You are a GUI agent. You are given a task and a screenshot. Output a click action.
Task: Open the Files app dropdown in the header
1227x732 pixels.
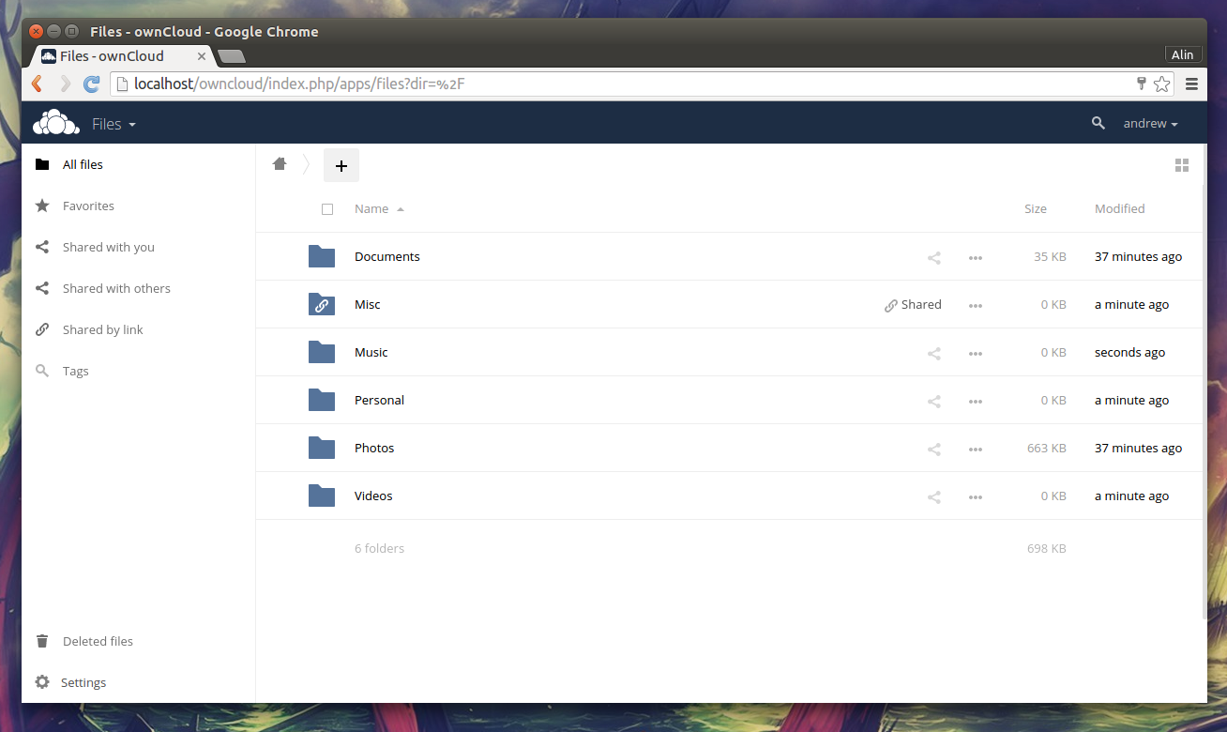click(x=113, y=123)
